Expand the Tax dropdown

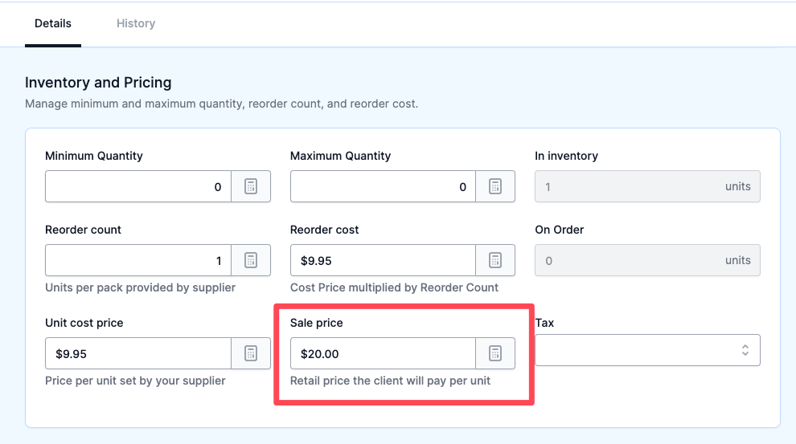[647, 350]
